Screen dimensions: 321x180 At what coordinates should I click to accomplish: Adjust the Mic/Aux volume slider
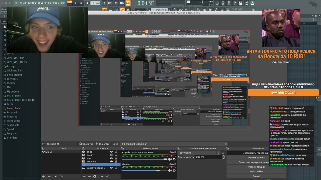(x=144, y=170)
